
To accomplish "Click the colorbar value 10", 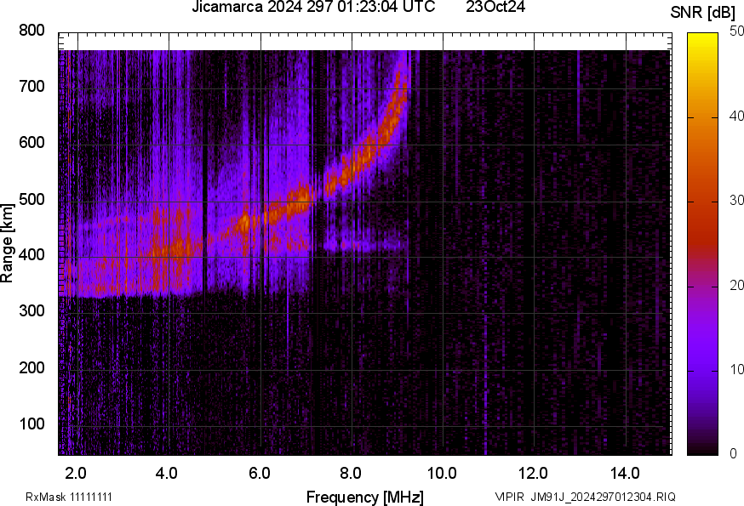I will (736, 370).
